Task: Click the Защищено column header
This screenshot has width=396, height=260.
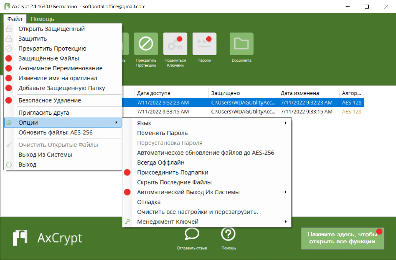Action: 243,93
